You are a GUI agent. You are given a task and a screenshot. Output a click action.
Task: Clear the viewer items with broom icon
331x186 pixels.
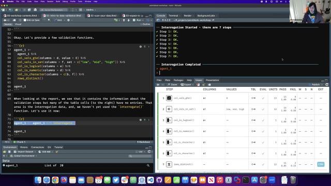click(203, 85)
